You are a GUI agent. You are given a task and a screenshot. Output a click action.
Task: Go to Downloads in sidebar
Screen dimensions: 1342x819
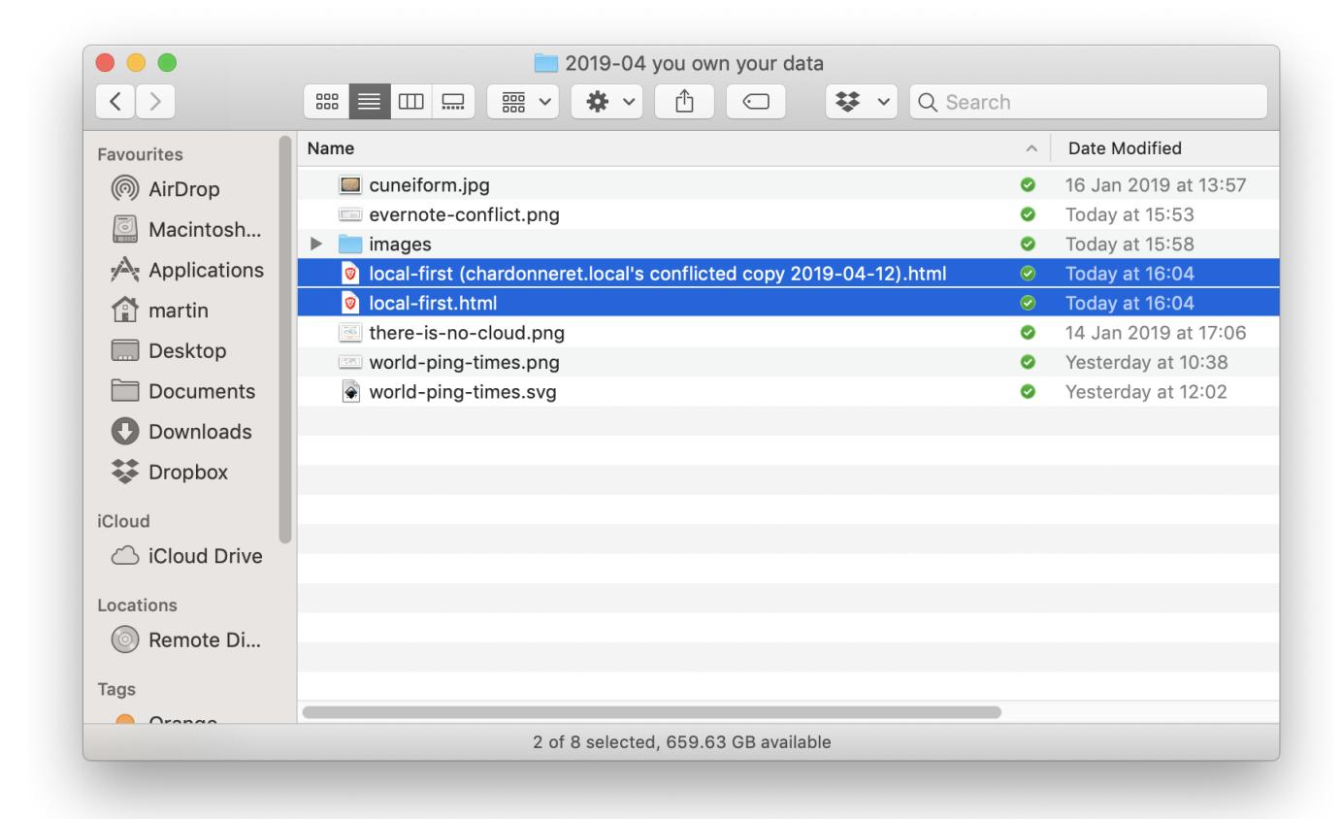[x=199, y=432]
